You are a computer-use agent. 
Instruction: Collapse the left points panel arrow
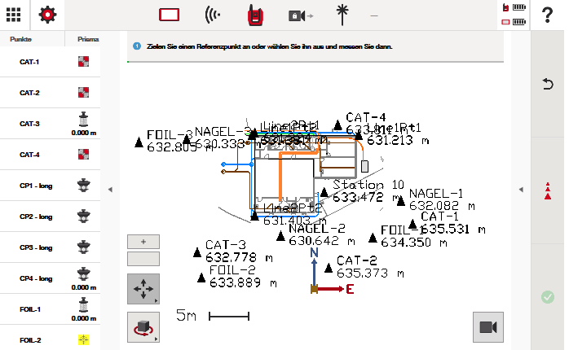click(110, 190)
